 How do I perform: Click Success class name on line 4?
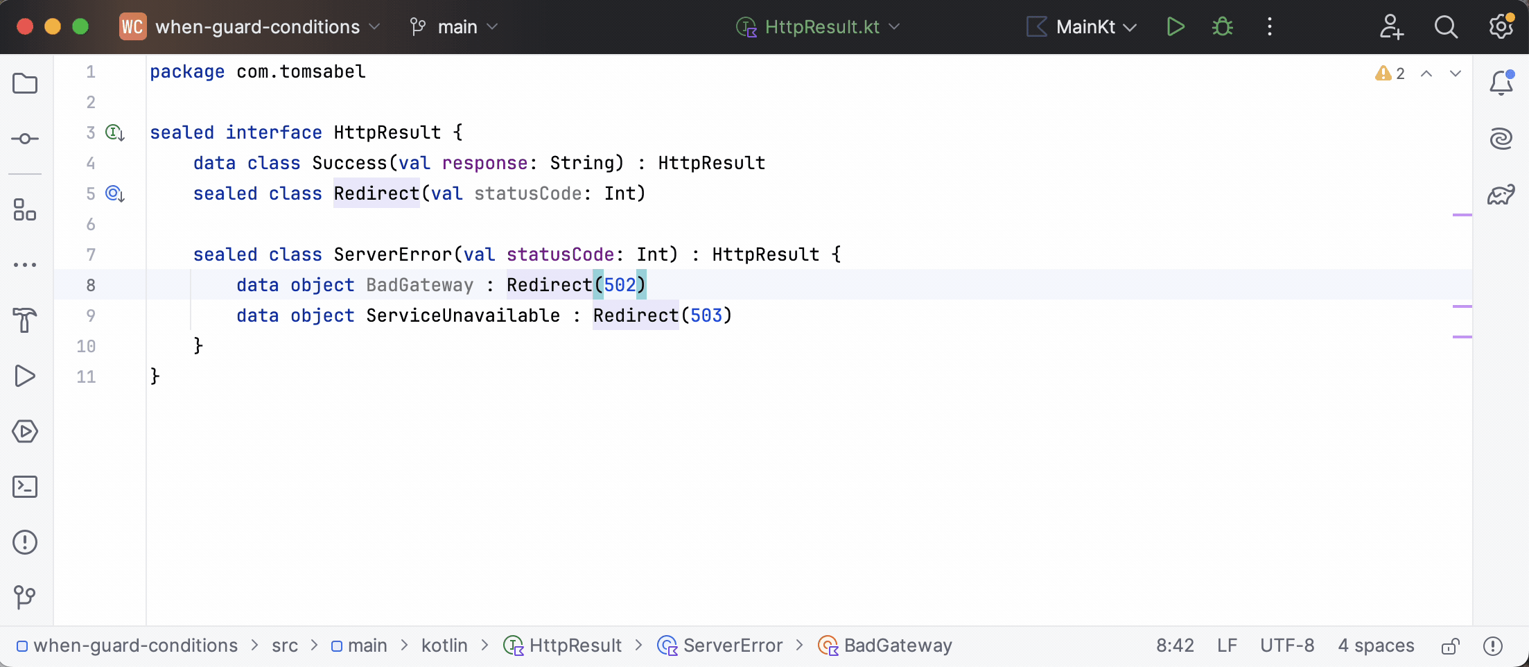click(x=350, y=163)
